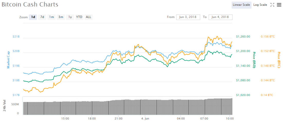Select the 1d zoom range
Viewport: 283px width, 123px height.
pyautogui.click(x=33, y=17)
